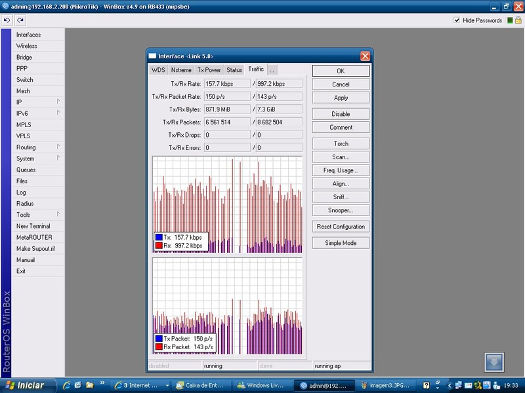
Task: Click the Reset Configuration button
Action: coord(341,227)
